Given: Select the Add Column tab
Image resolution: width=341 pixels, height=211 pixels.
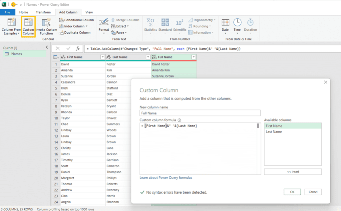Looking at the screenshot, I should pyautogui.click(x=68, y=12).
